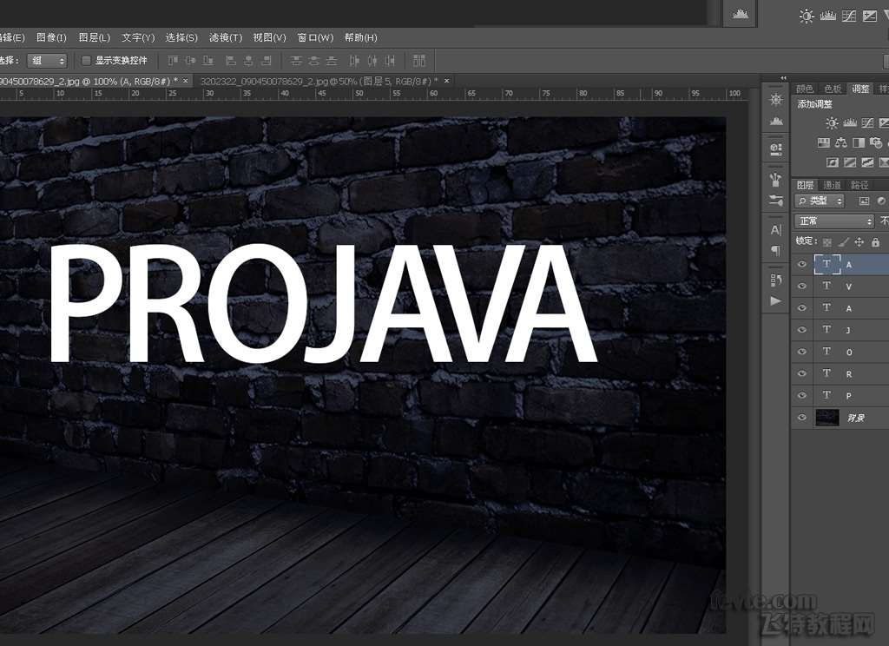
Task: Hide the J text layer
Action: click(x=801, y=330)
